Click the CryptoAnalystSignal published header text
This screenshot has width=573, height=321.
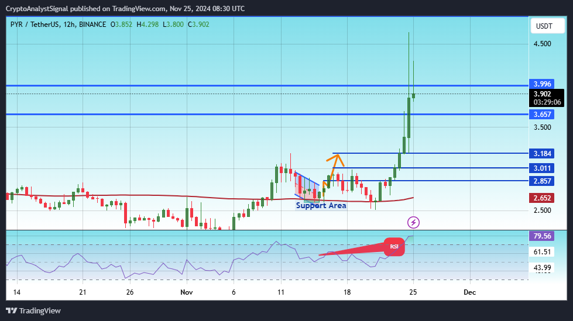pyautogui.click(x=125, y=8)
